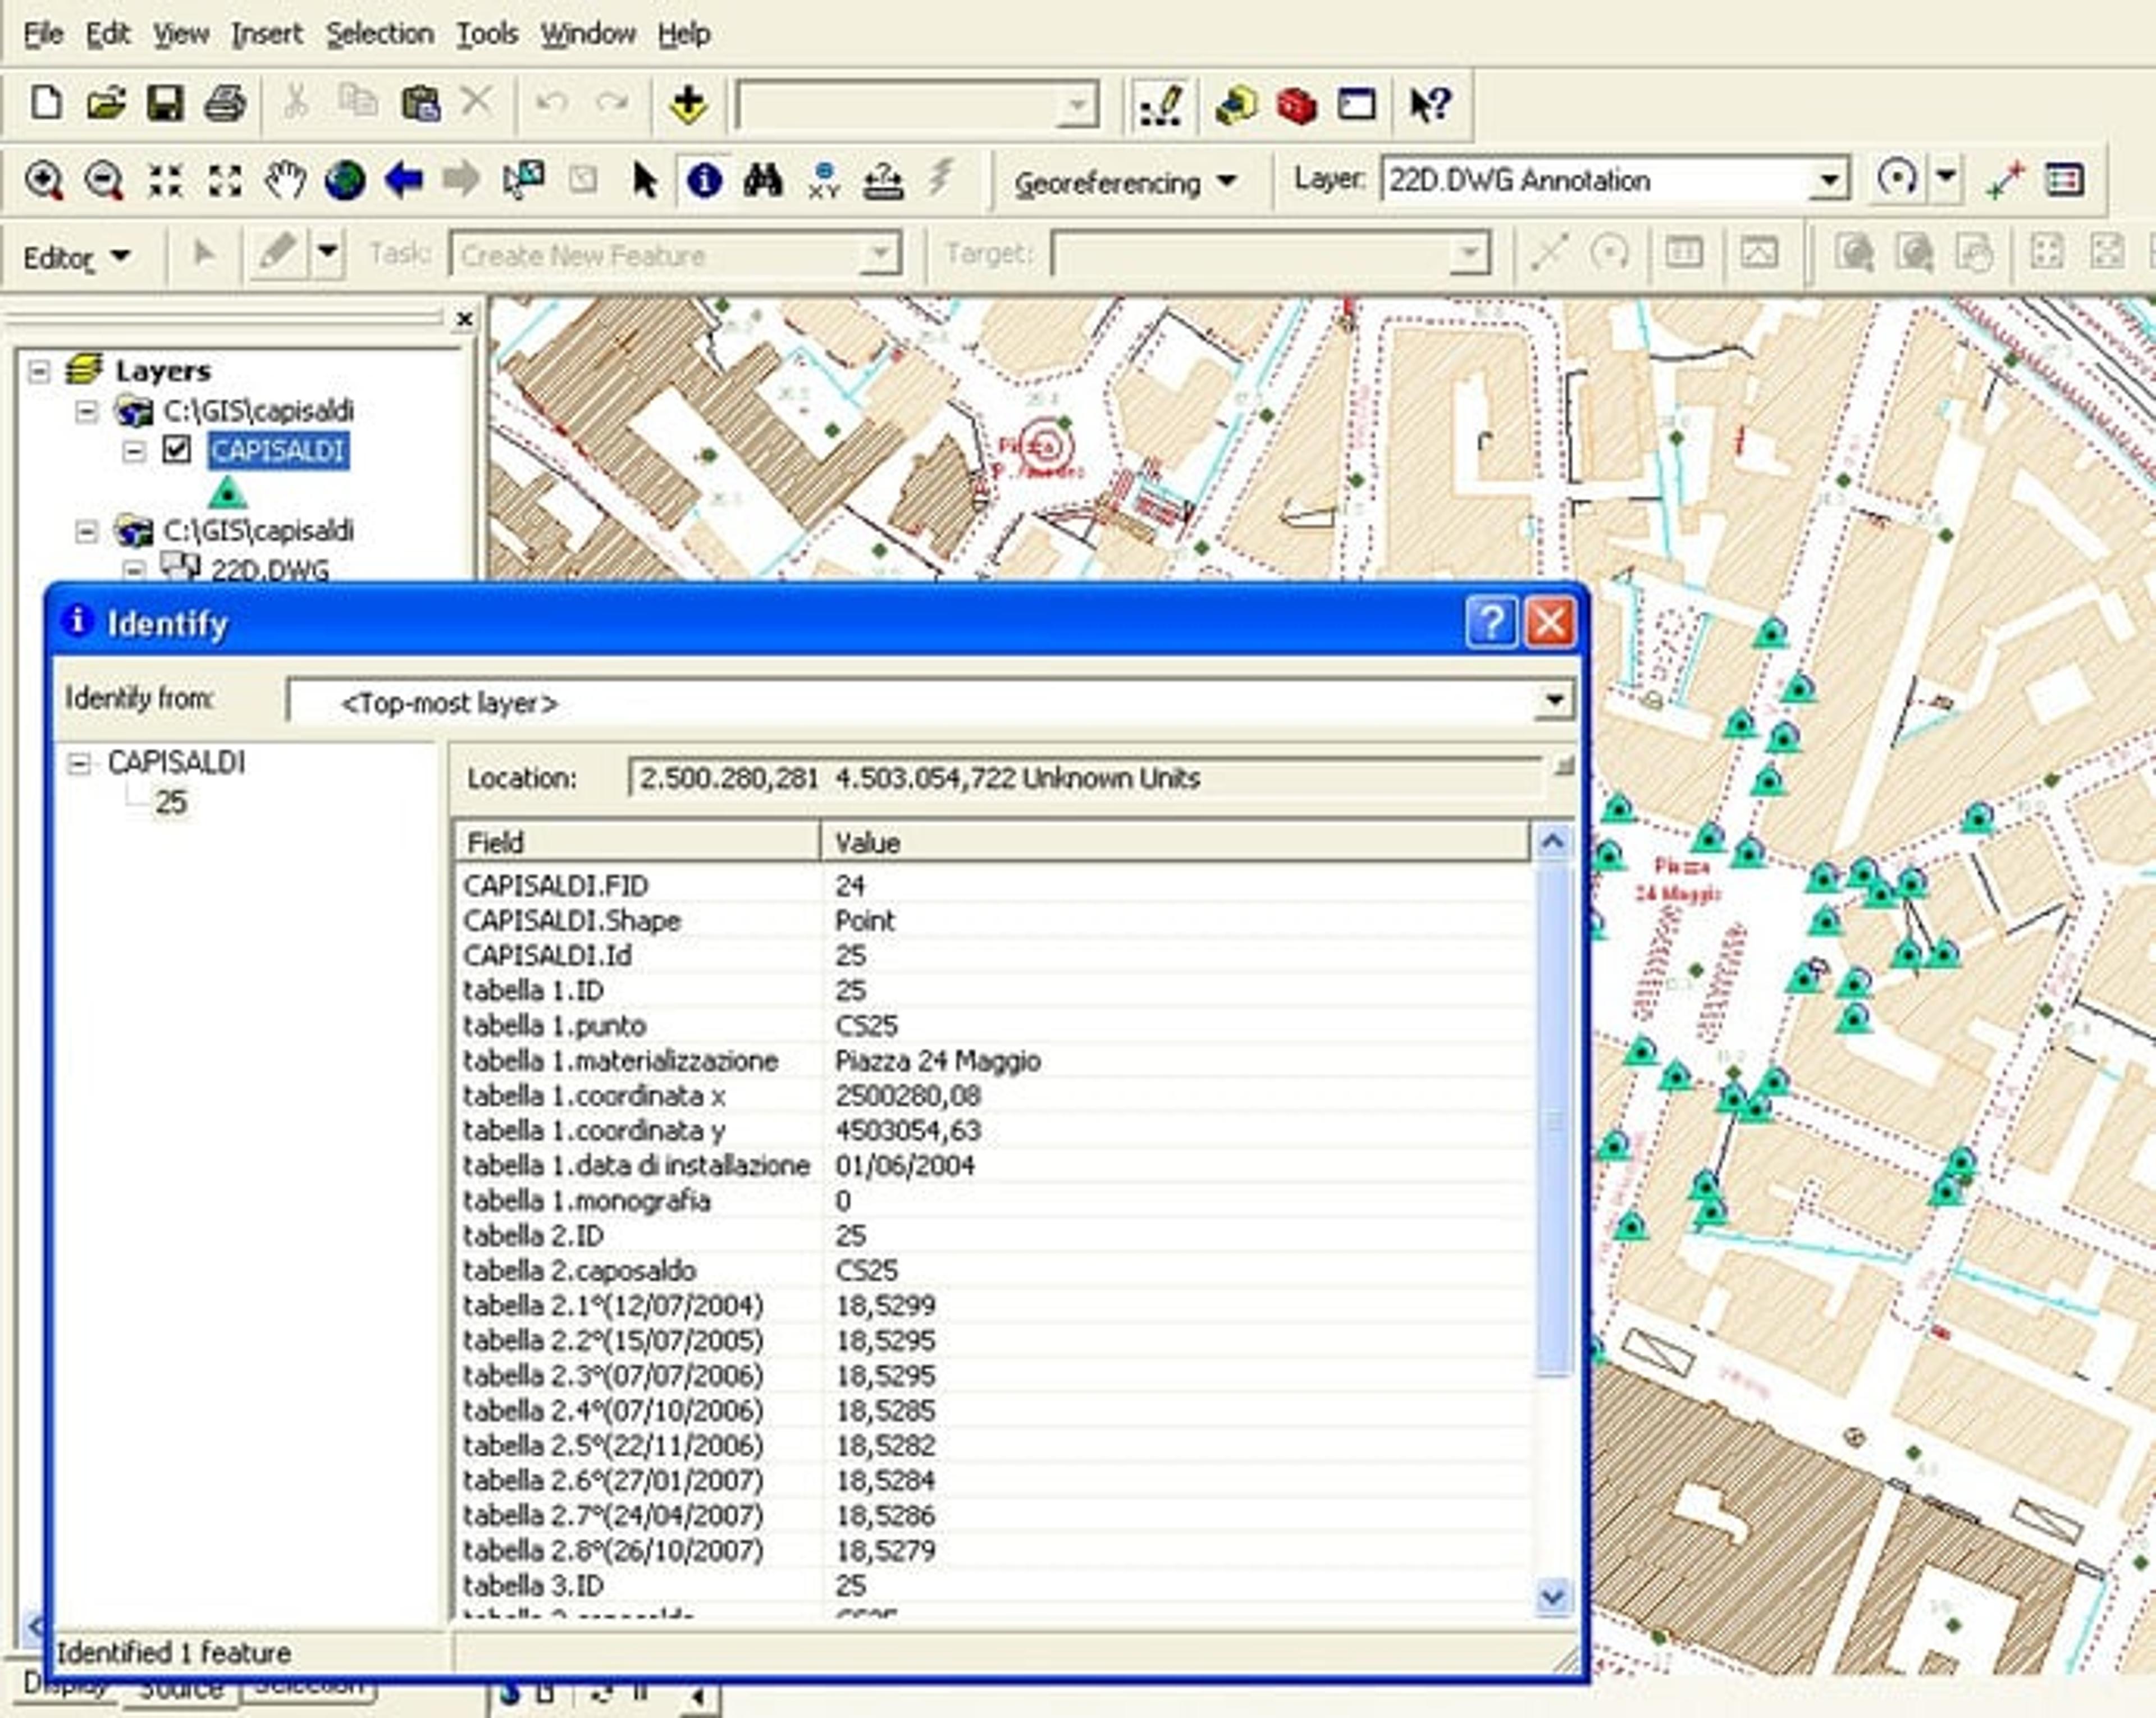
Task: Click the Identify dialog help button
Action: [1490, 622]
